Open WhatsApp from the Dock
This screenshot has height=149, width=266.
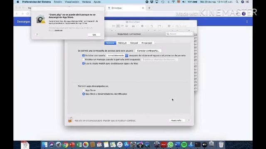coord(170,145)
